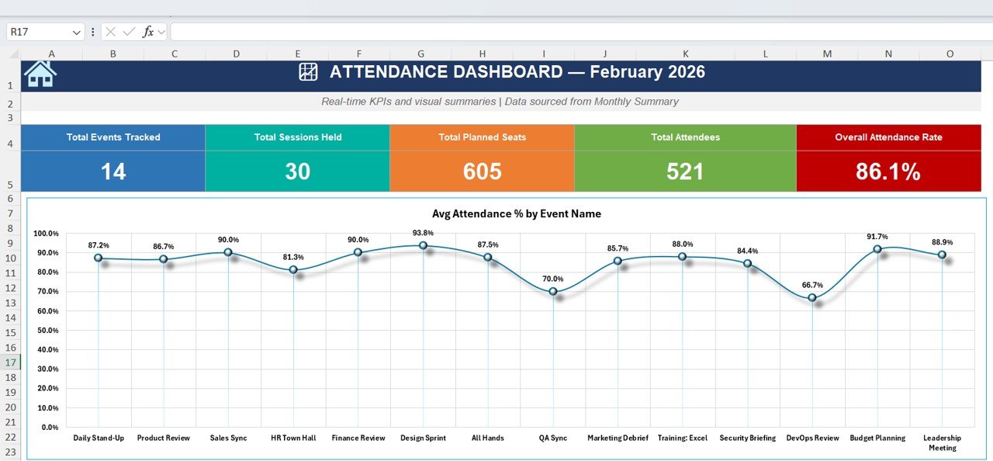The width and height of the screenshot is (993, 461).
Task: Select the Name Box showing R17
Action: point(35,32)
